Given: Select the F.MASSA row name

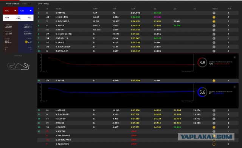Looking at the screenshot, I should pyautogui.click(x=60, y=123).
